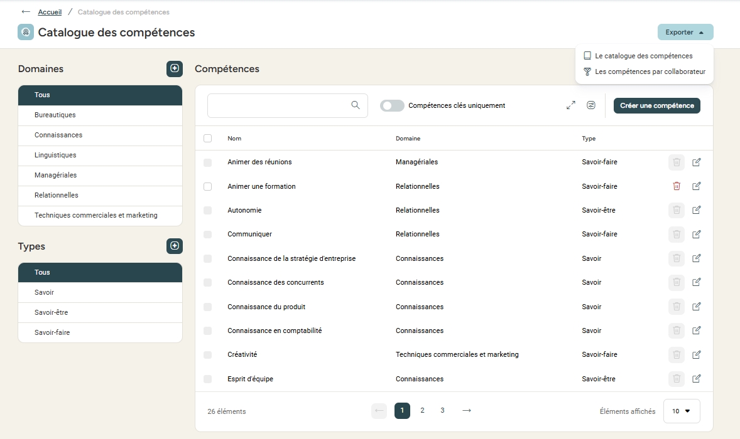This screenshot has width=740, height=439.
Task: Choose 'Le catalogue des compétences' export option
Action: pos(643,56)
